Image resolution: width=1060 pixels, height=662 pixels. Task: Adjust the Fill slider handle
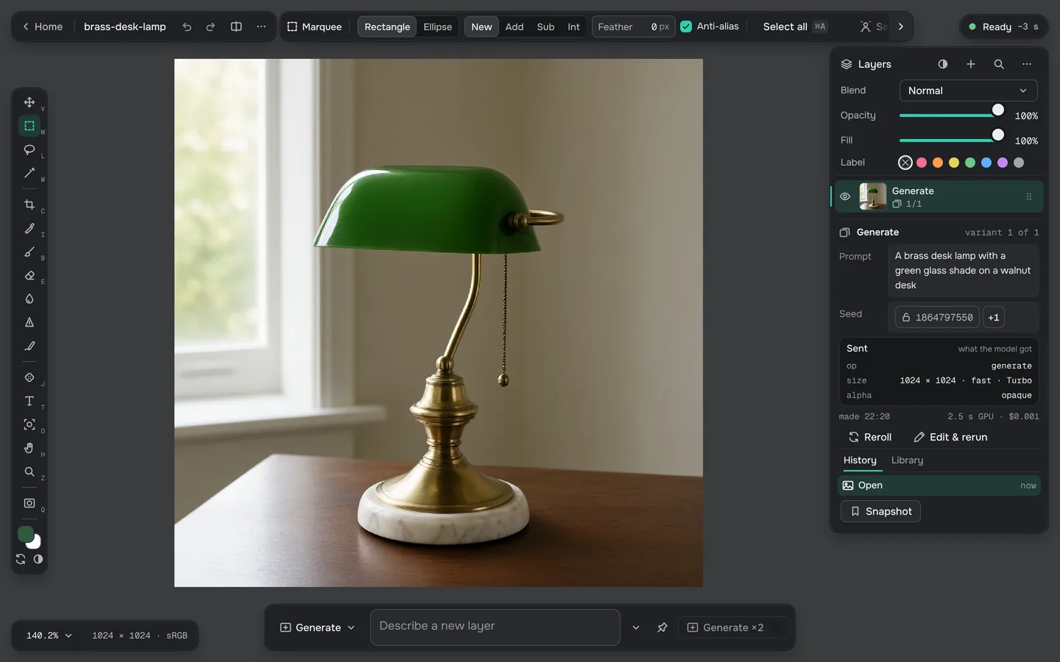point(998,135)
